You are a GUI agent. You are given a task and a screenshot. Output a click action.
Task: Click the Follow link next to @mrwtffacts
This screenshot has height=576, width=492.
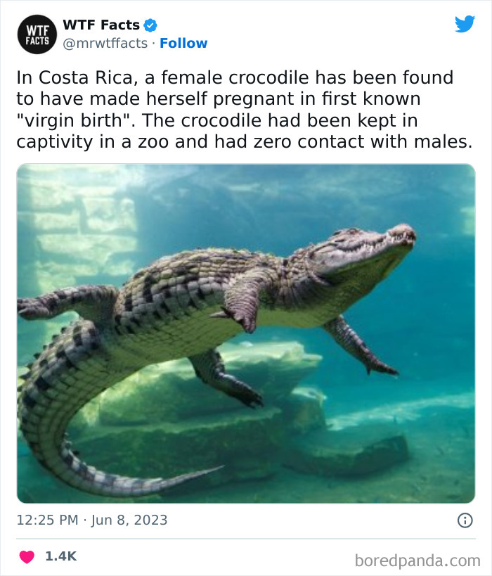(185, 43)
